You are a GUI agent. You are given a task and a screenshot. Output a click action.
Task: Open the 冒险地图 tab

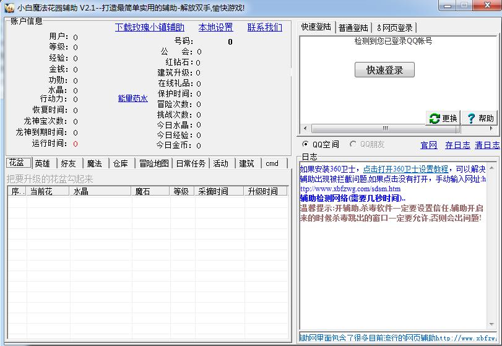153,163
